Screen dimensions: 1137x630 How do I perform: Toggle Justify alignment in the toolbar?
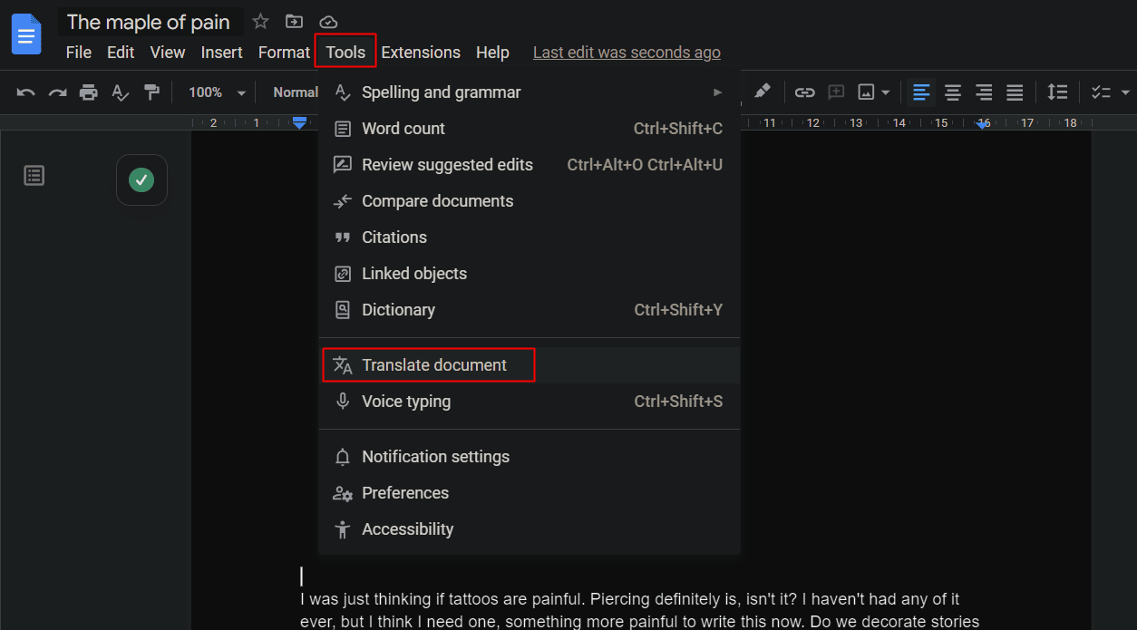1015,92
